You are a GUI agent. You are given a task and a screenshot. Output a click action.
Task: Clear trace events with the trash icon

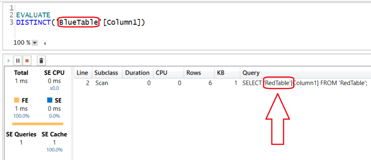(41, 60)
